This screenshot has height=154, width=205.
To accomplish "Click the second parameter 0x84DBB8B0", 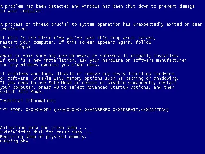I will coord(97,110).
